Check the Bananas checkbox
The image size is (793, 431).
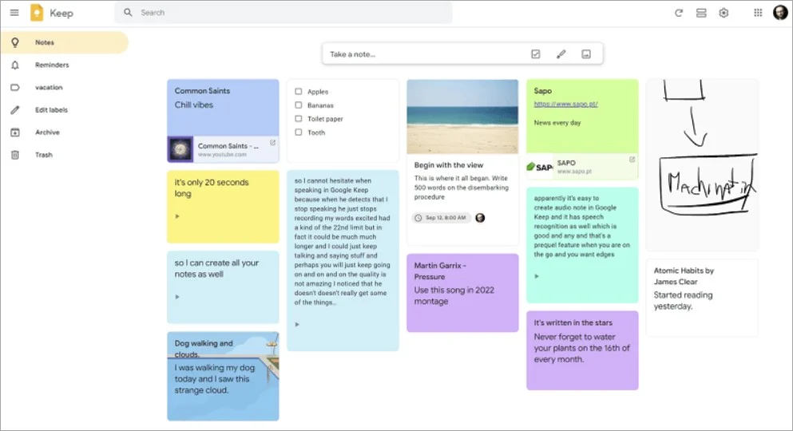(x=299, y=105)
